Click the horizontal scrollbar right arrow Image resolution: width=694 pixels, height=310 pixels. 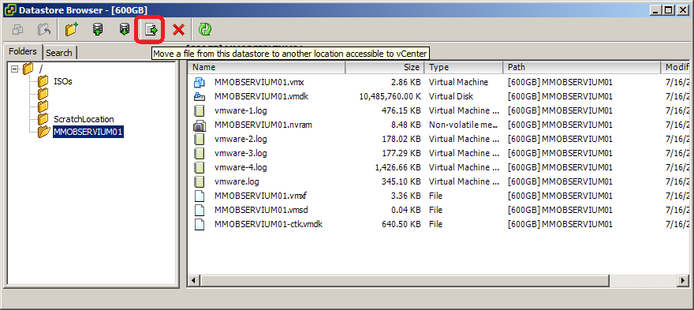[x=684, y=280]
